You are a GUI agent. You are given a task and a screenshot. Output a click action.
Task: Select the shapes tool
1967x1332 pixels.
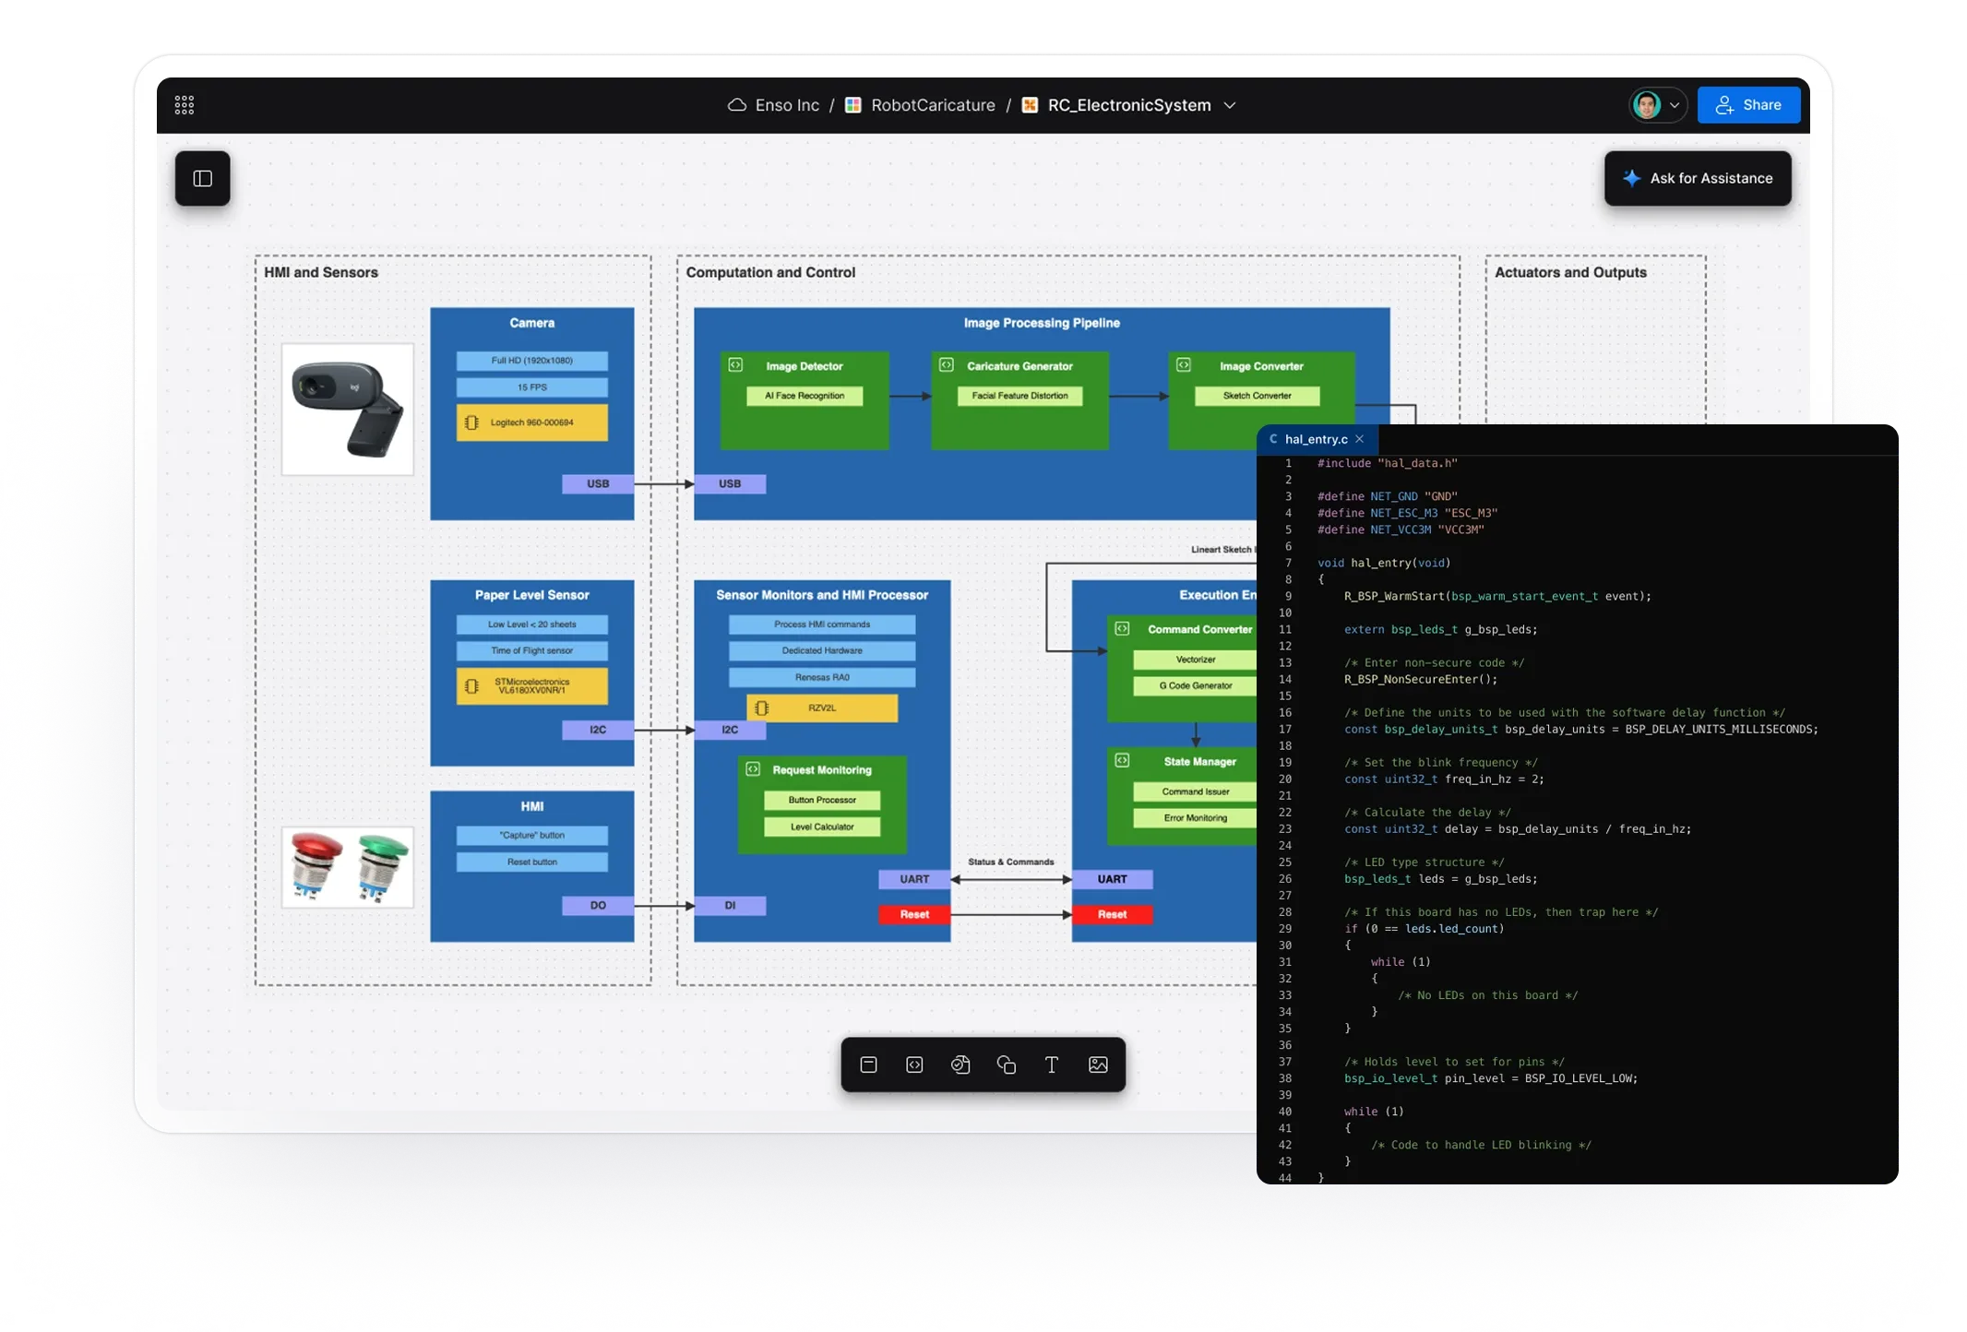pos(1006,1064)
